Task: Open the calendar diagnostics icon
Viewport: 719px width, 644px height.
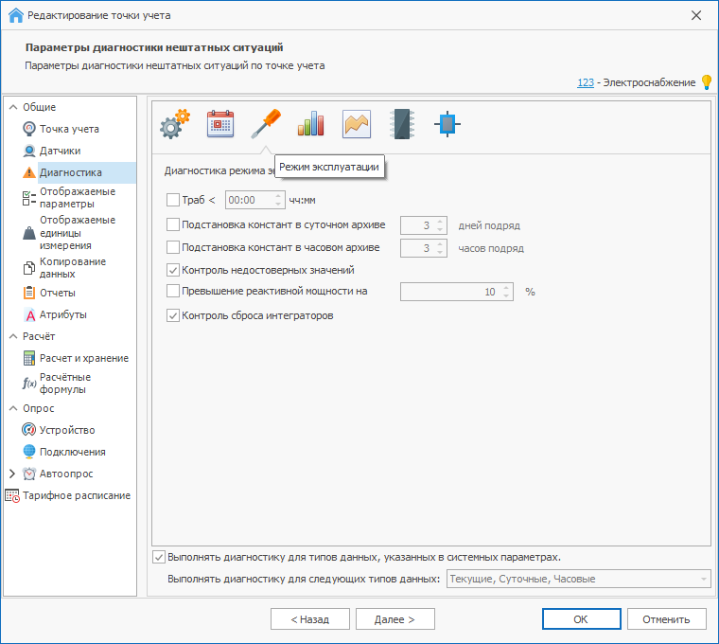Action: pos(220,124)
